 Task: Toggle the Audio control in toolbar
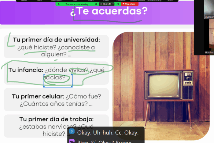24,1
